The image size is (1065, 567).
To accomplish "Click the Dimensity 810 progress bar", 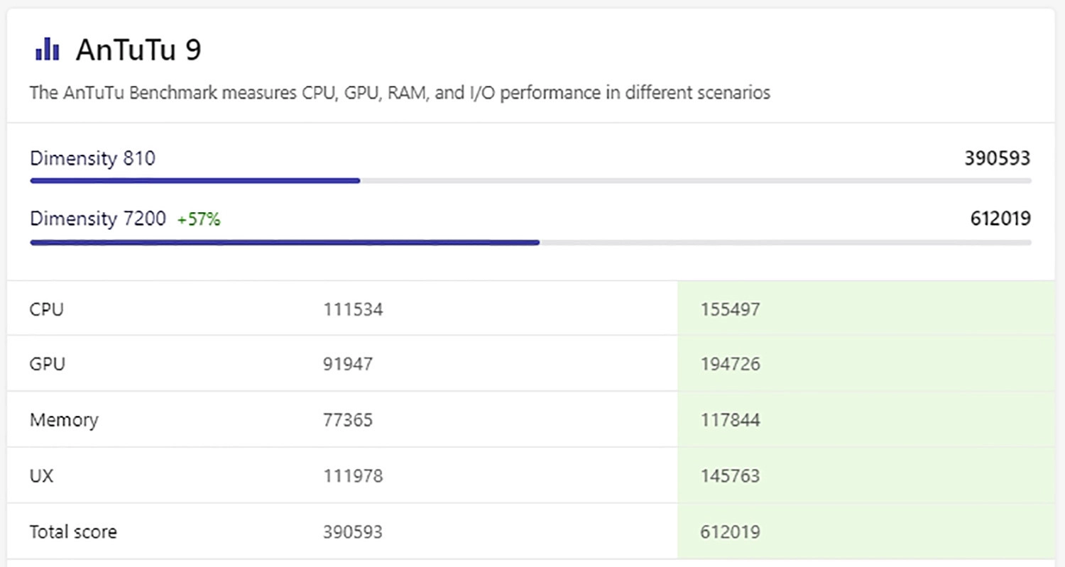I will pyautogui.click(x=530, y=181).
